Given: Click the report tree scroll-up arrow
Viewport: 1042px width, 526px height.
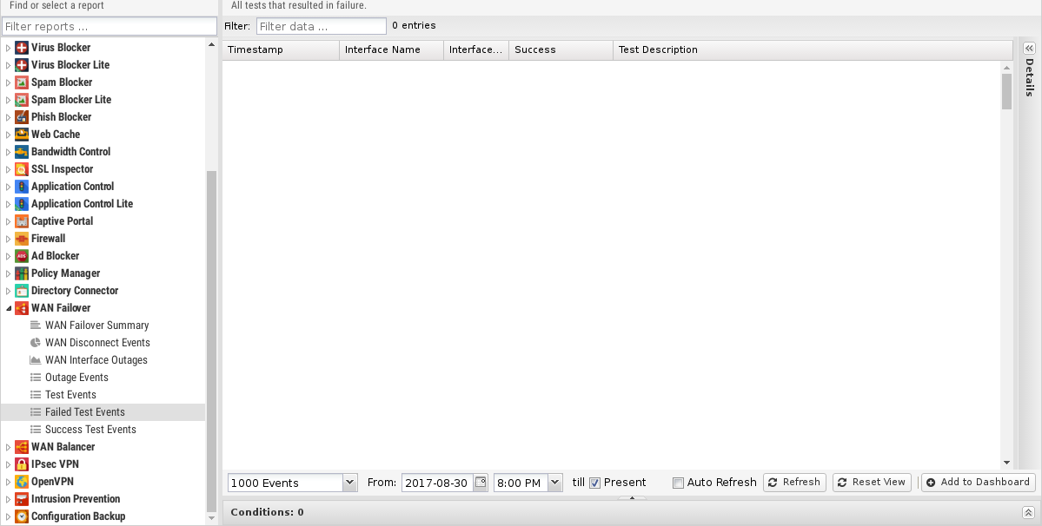Looking at the screenshot, I should (x=211, y=44).
